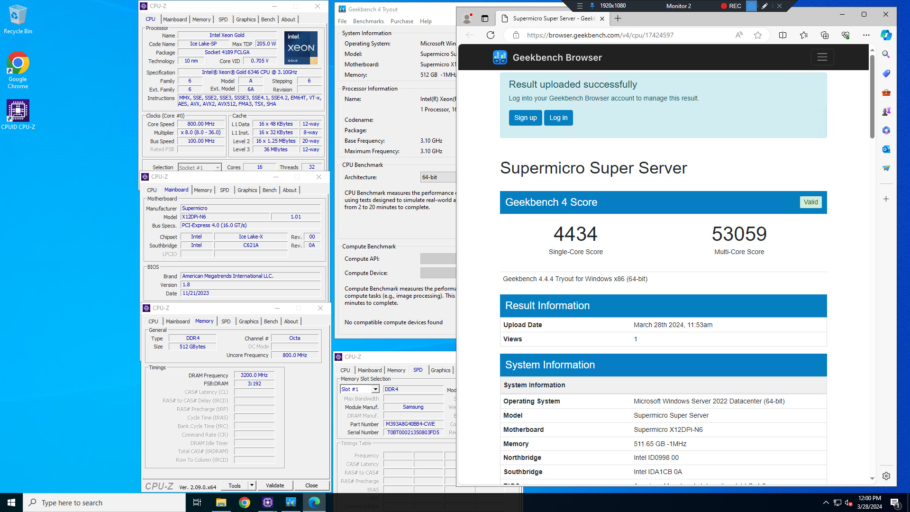Viewport: 910px width, 512px height.
Task: Click the Geekbench page vertical scrollbar
Action: (872, 97)
